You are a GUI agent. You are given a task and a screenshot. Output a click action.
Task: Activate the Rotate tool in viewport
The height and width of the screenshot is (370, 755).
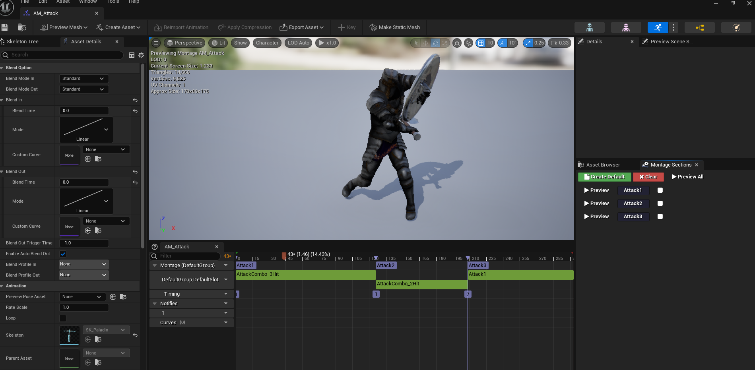click(x=435, y=43)
